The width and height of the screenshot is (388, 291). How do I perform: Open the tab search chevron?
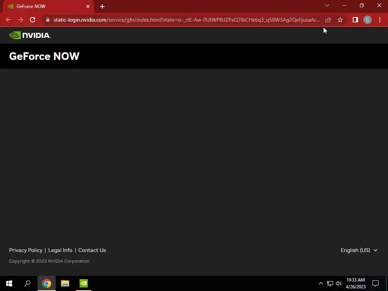pyautogui.click(x=327, y=5)
